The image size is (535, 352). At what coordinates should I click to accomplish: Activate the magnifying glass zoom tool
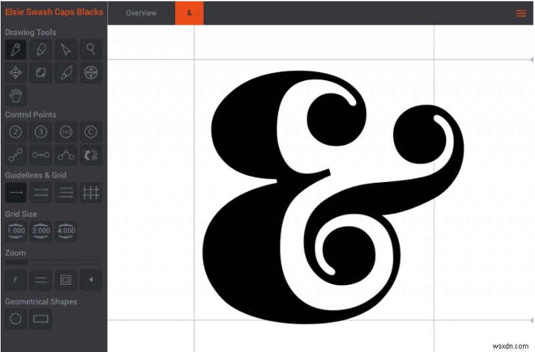pyautogui.click(x=91, y=50)
